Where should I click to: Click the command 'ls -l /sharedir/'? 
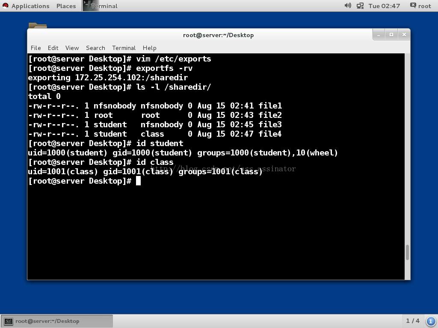(x=174, y=87)
